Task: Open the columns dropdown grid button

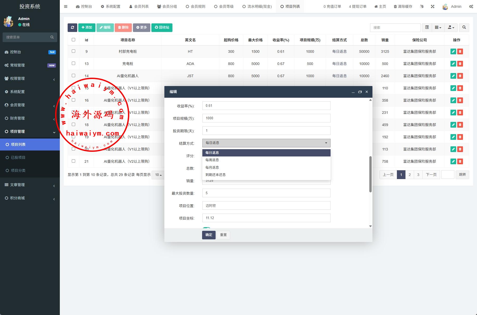Action: coord(438,28)
